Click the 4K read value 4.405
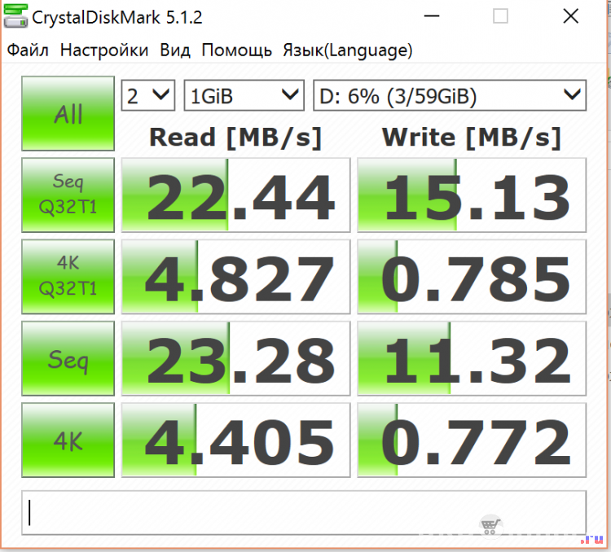 [x=235, y=440]
